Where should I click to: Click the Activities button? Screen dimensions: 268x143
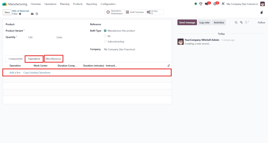pos(219,22)
